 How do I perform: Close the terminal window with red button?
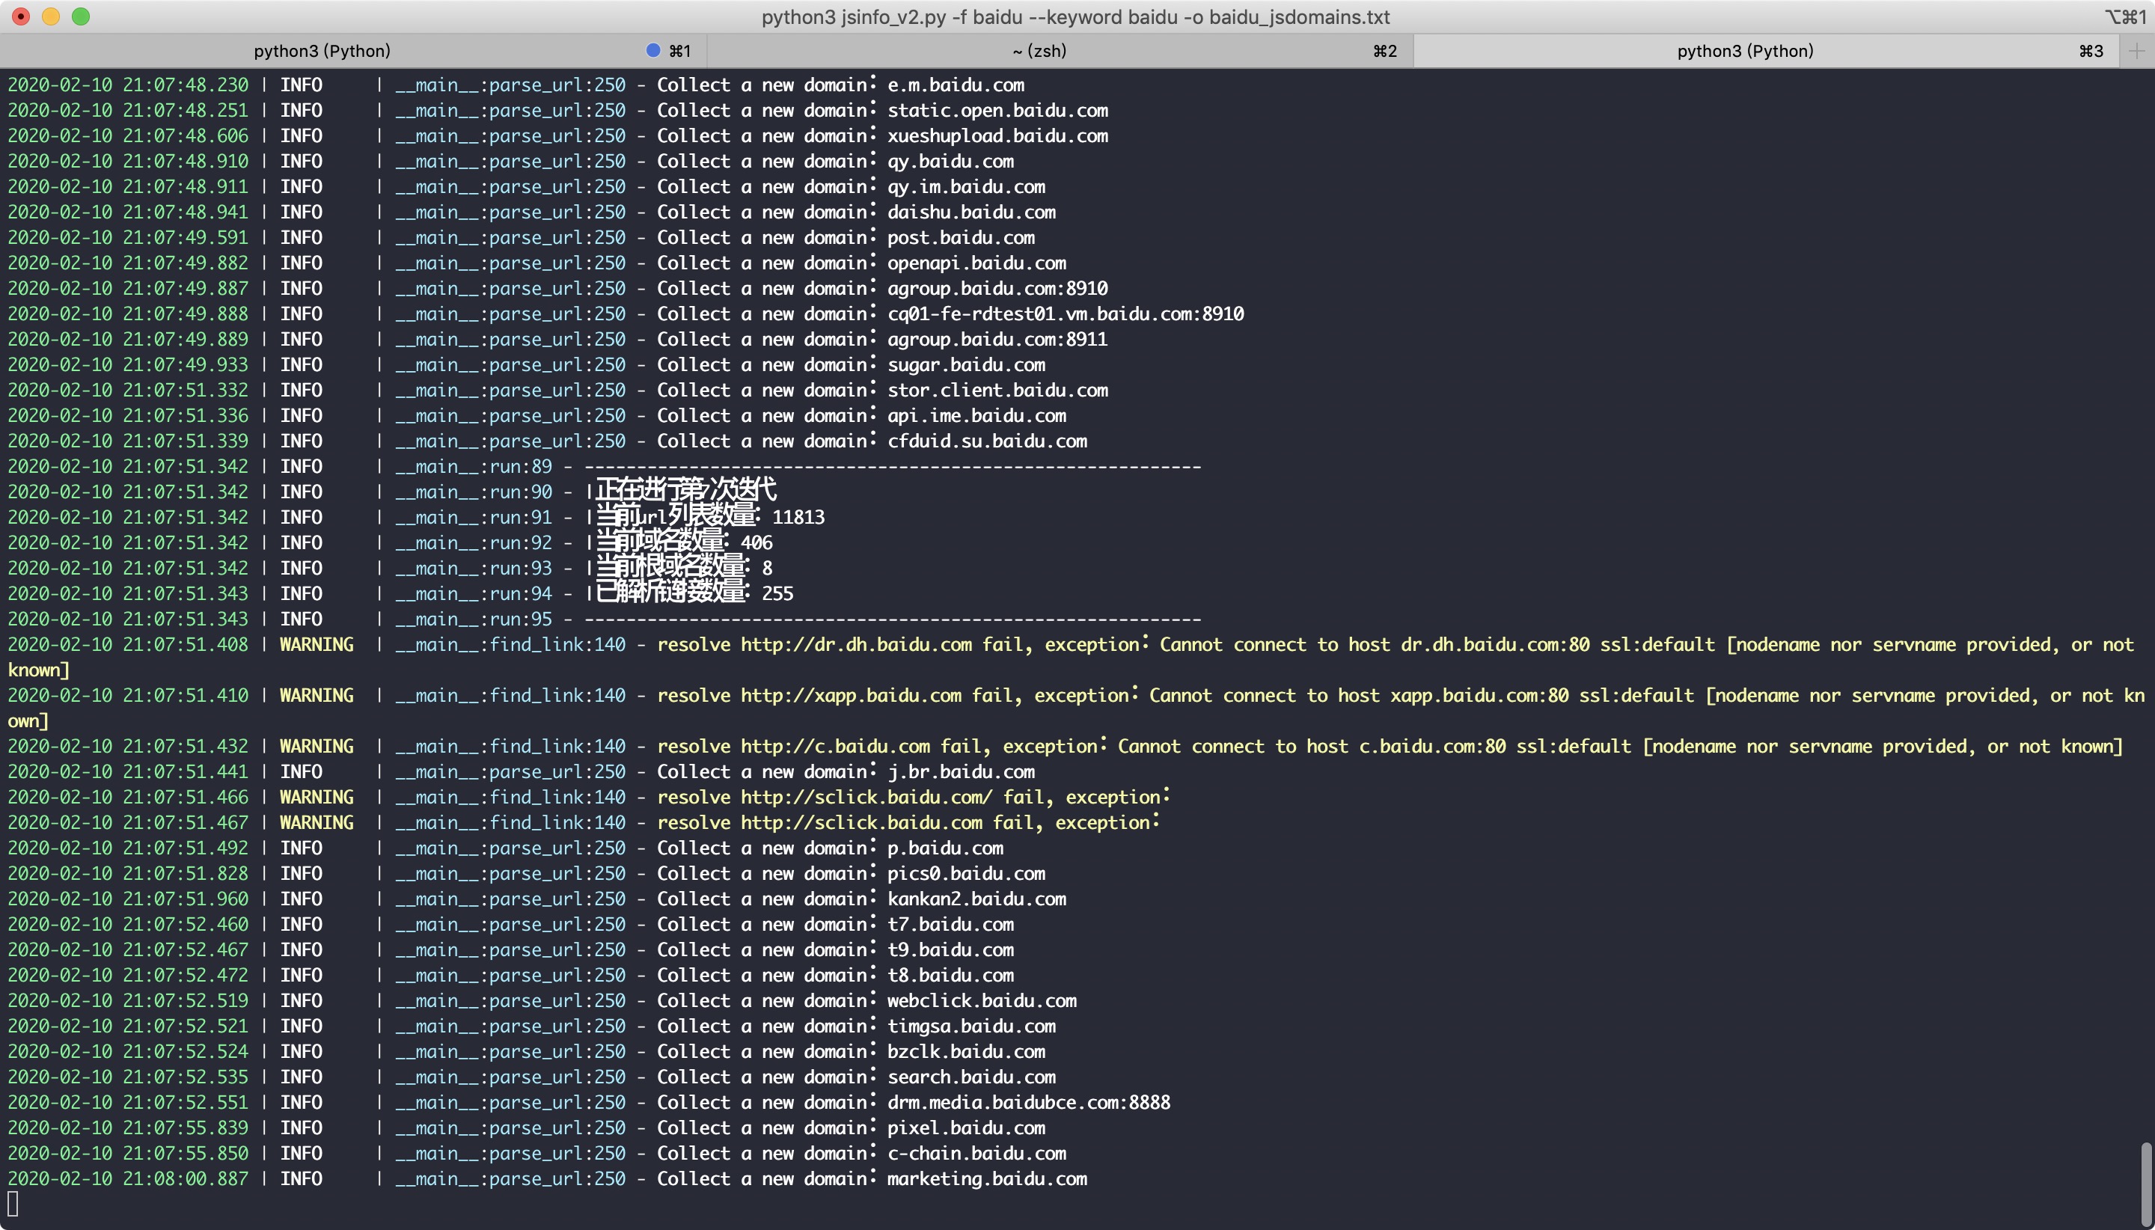21,17
